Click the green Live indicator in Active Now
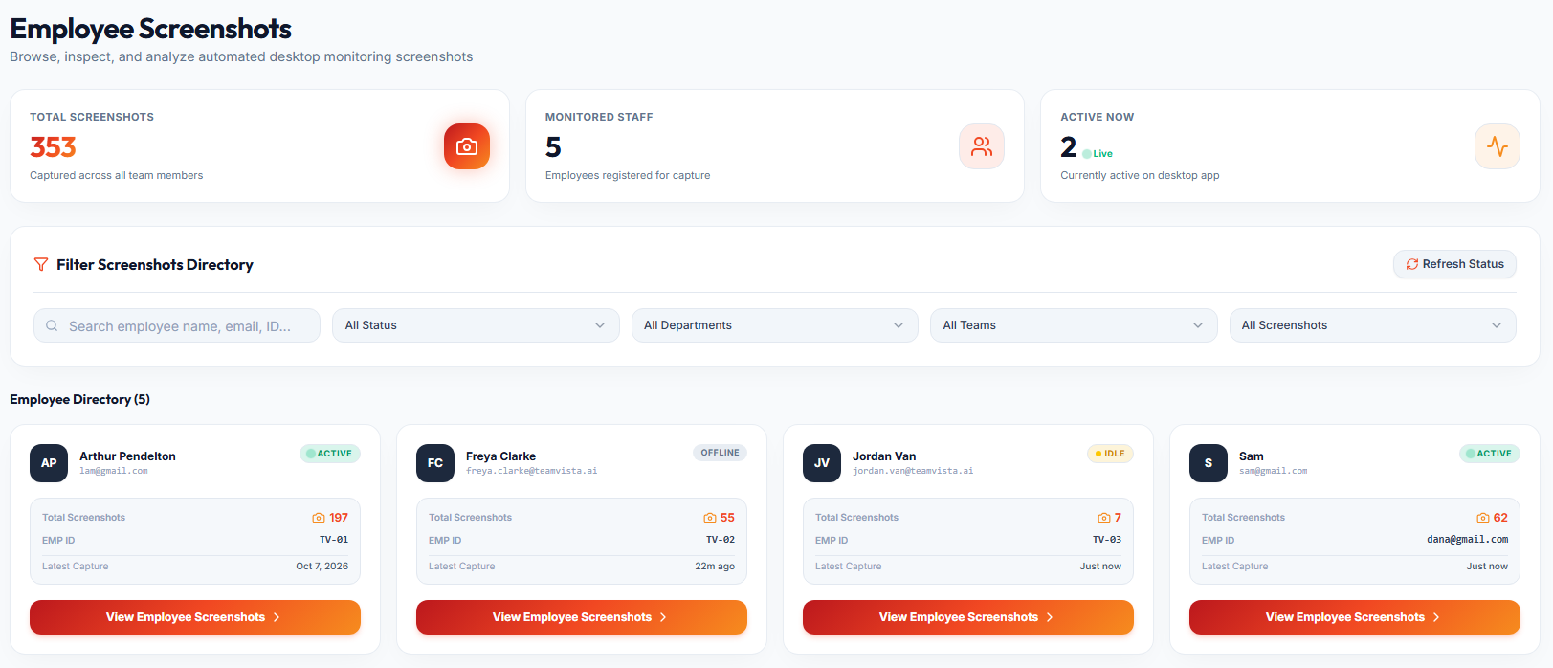Image resolution: width=1553 pixels, height=668 pixels. pos(1098,153)
